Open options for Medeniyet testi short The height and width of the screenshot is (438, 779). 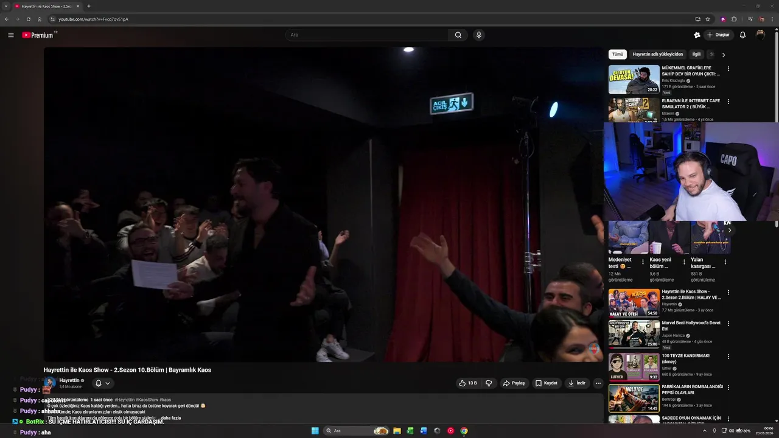coord(643,262)
